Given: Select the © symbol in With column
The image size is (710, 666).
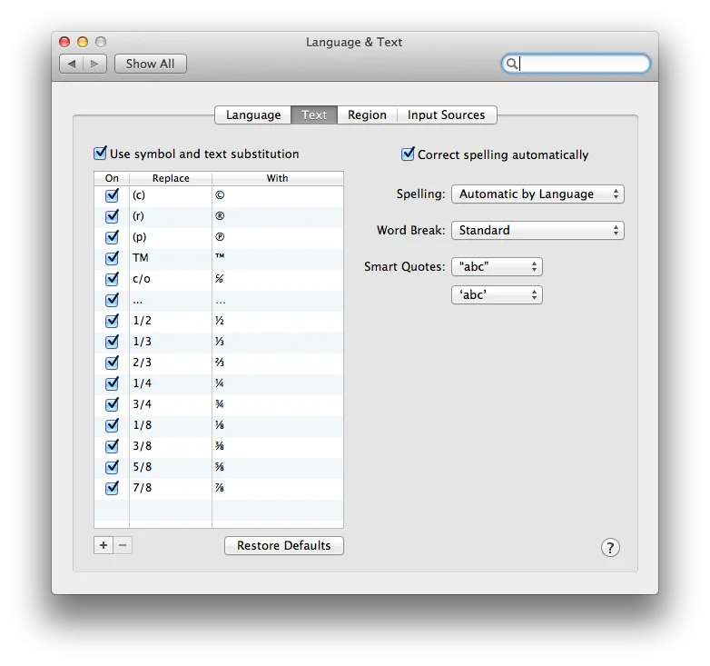Looking at the screenshot, I should [x=220, y=195].
